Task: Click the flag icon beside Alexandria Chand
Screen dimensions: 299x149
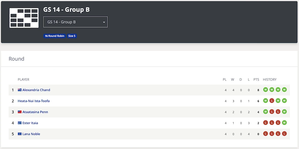Action: pos(20,90)
